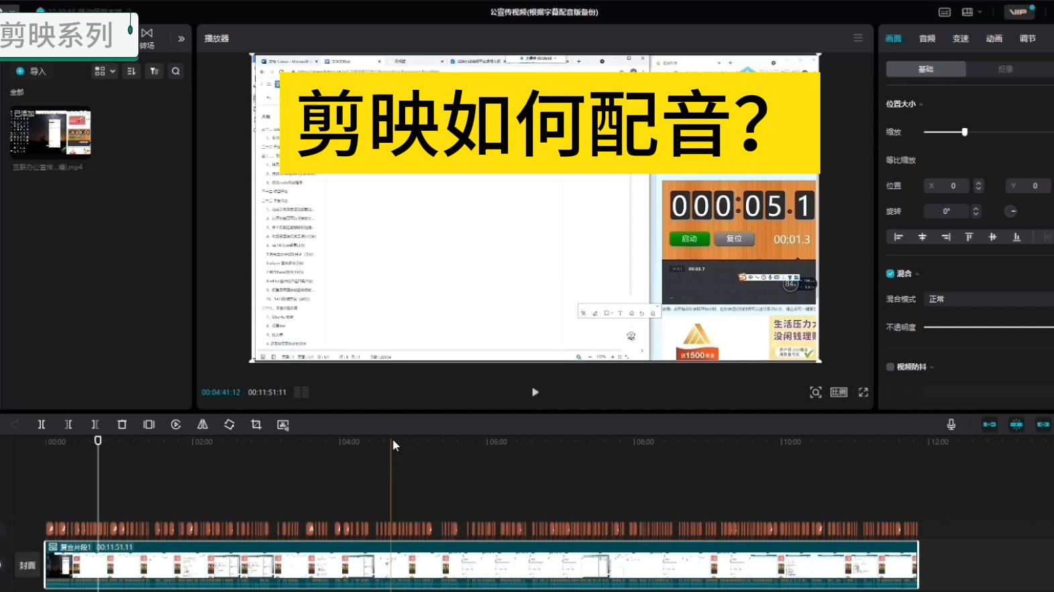Click the reverse playback icon in timeline toolbar
This screenshot has height=592, width=1054.
click(176, 424)
